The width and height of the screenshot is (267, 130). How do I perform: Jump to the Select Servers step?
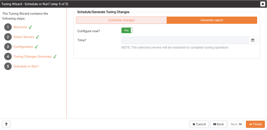[24, 37]
